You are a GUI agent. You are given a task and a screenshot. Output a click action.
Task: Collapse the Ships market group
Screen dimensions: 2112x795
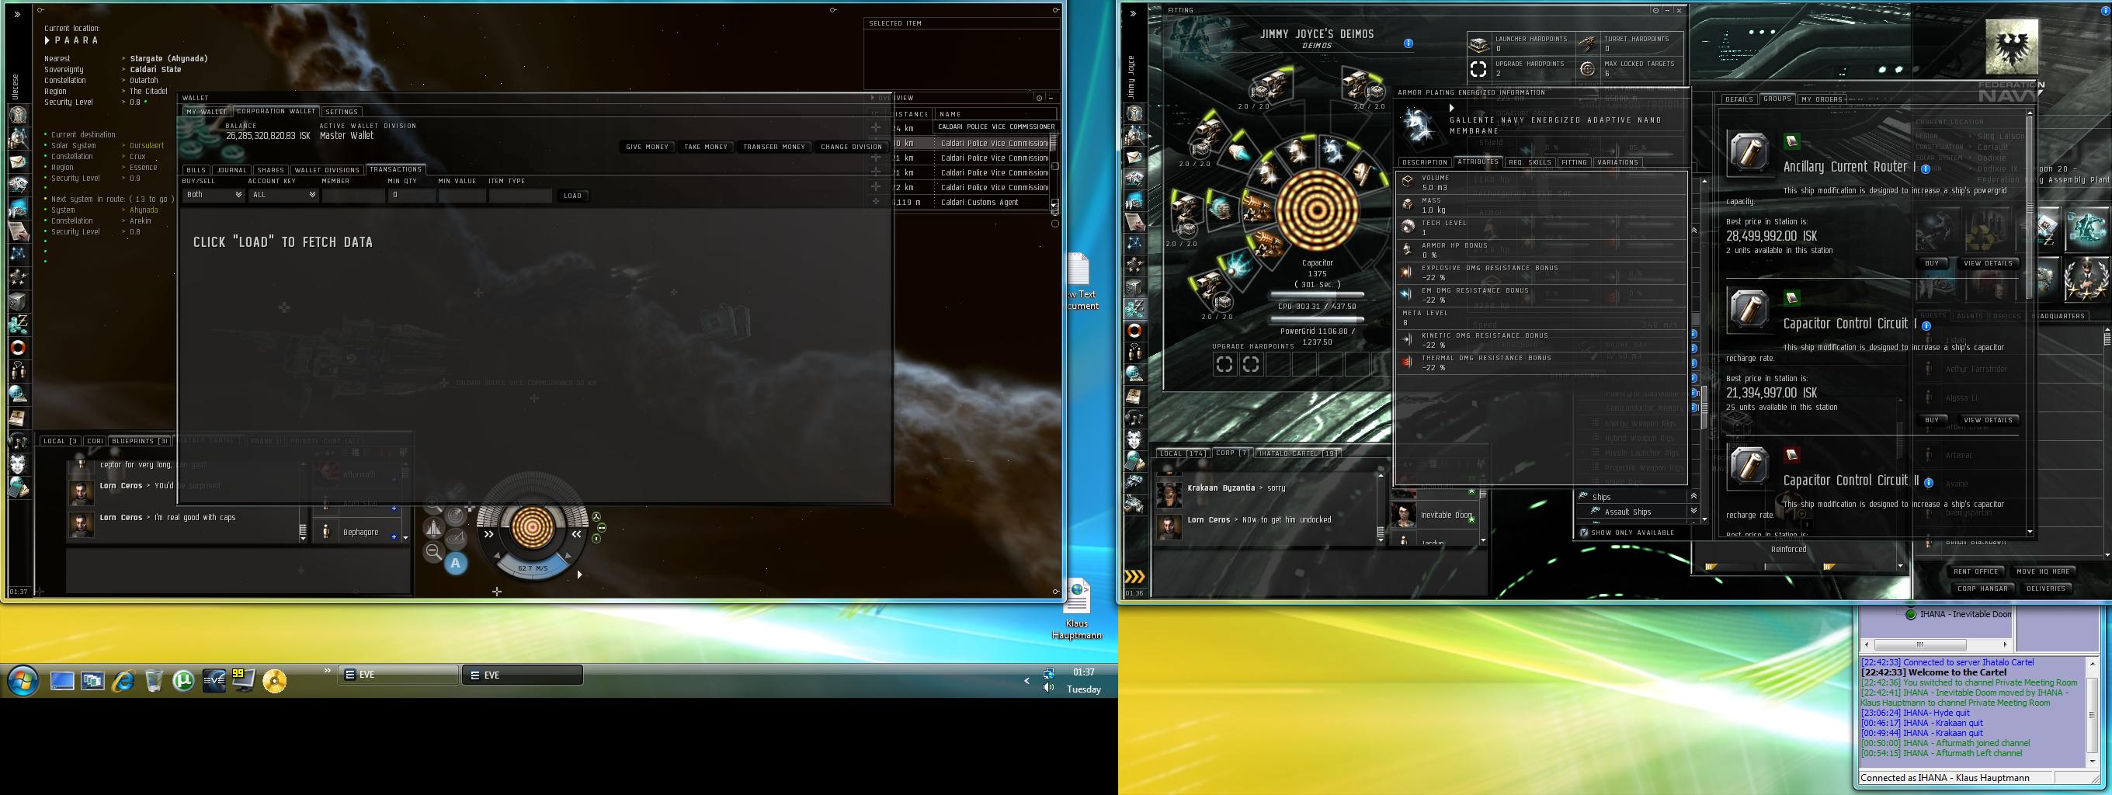pyautogui.click(x=1693, y=496)
